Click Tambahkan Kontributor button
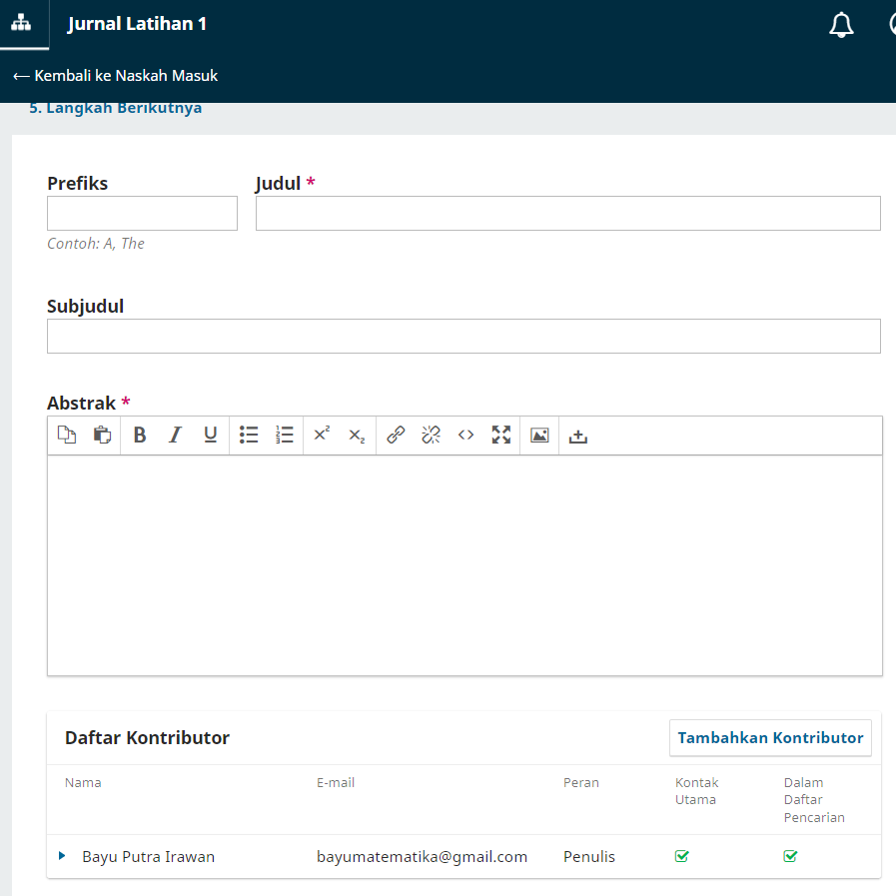This screenshot has height=896, width=896. (770, 738)
